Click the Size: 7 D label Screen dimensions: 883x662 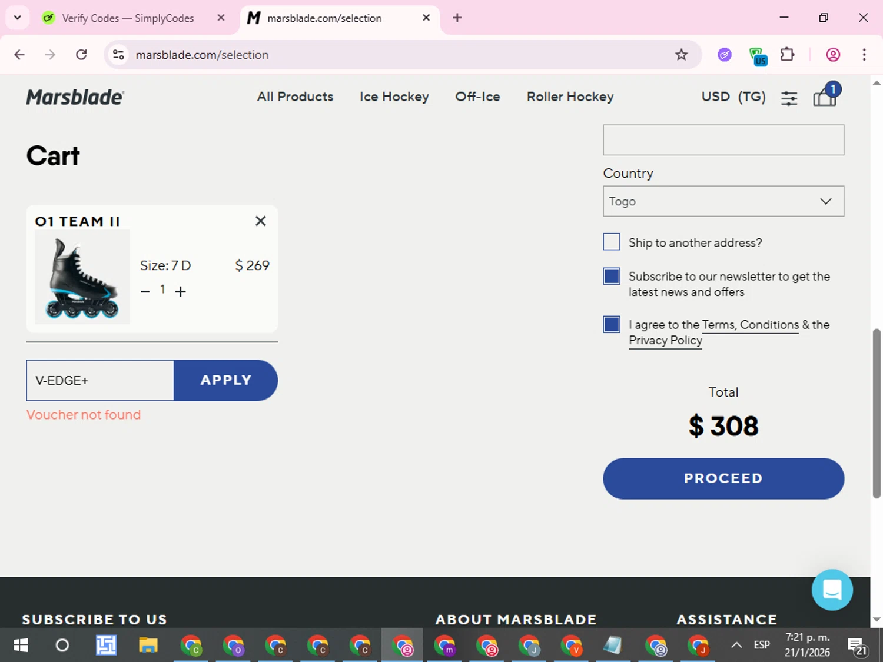click(x=165, y=265)
